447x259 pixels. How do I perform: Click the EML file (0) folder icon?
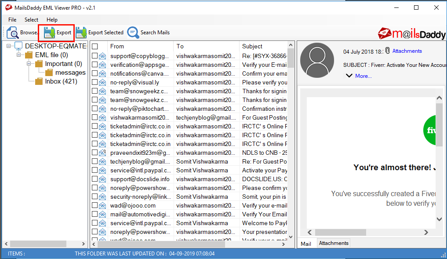point(29,55)
